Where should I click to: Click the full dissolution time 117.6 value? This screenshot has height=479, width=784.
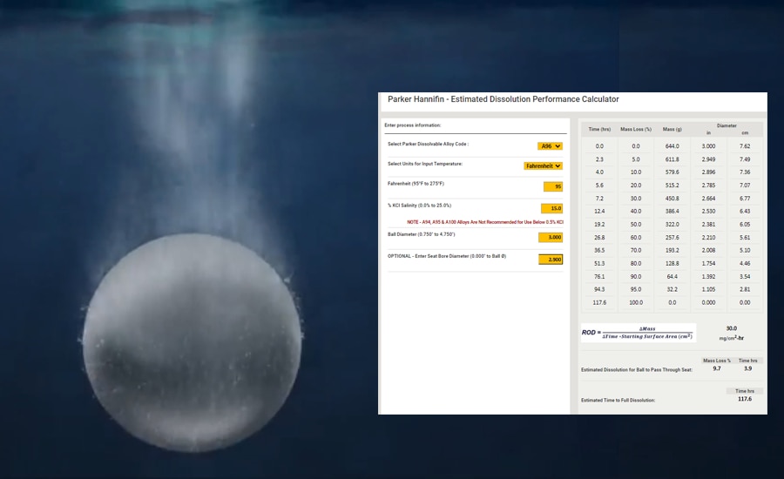coord(745,400)
